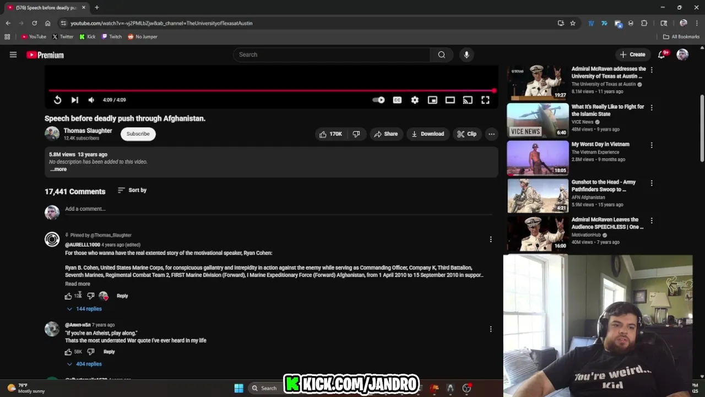Seek on the red video progress bar
Viewport: 705px width, 397px height.
271,90
